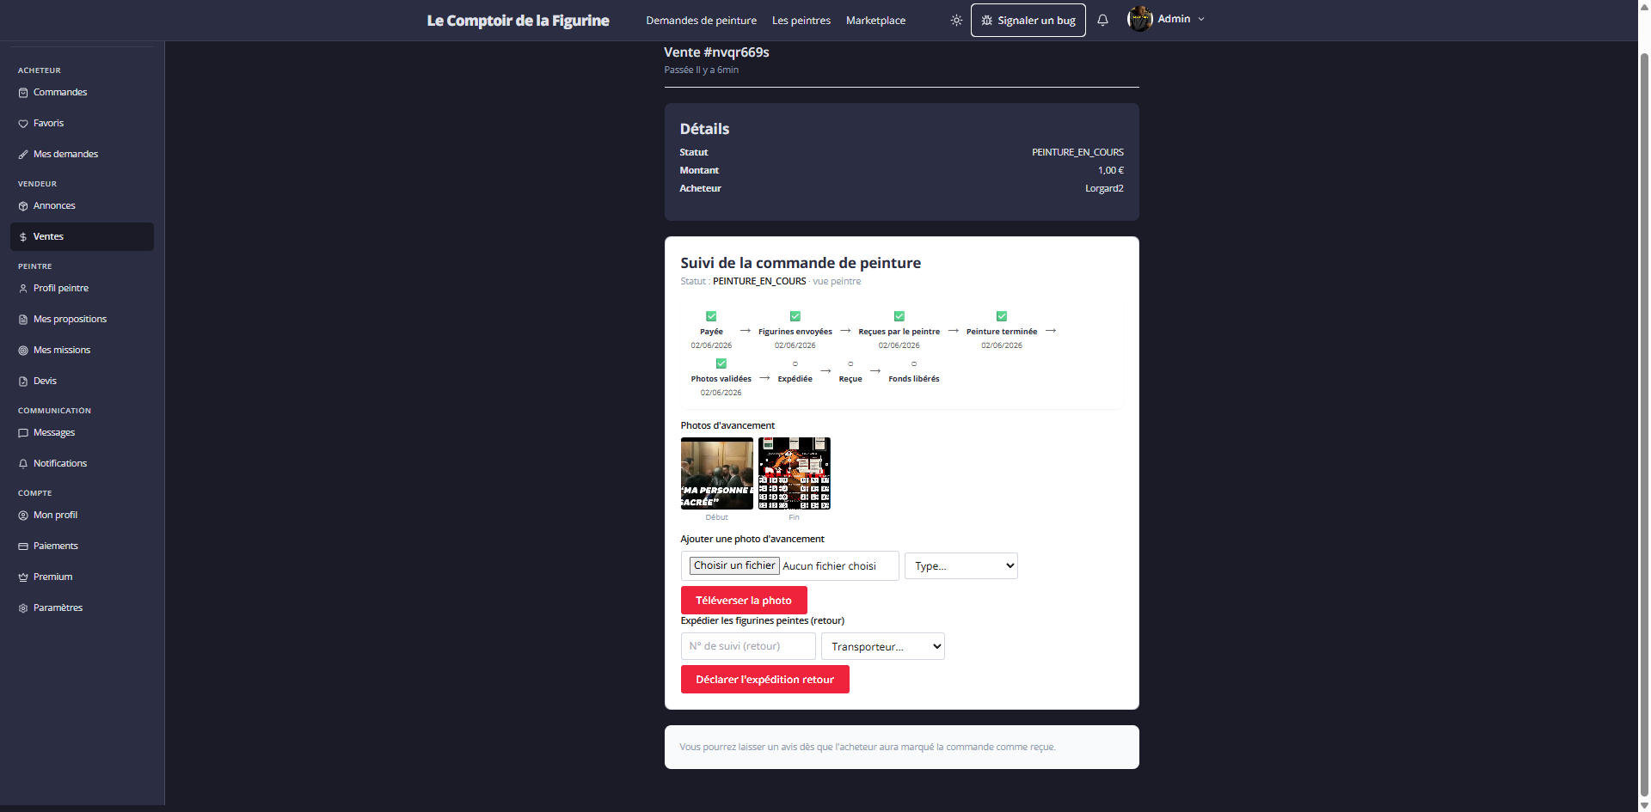
Task: Click the Admin avatar image
Action: (1140, 19)
